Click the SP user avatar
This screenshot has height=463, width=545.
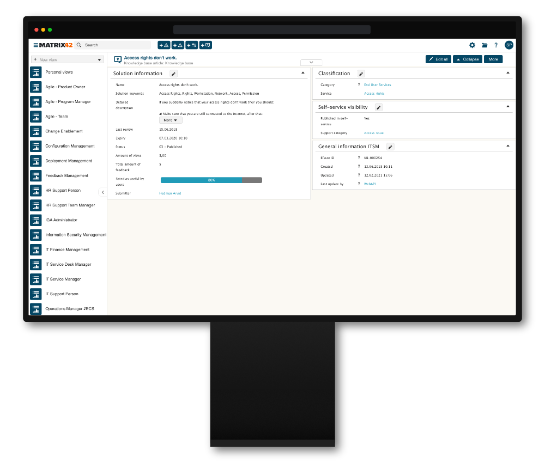click(508, 45)
